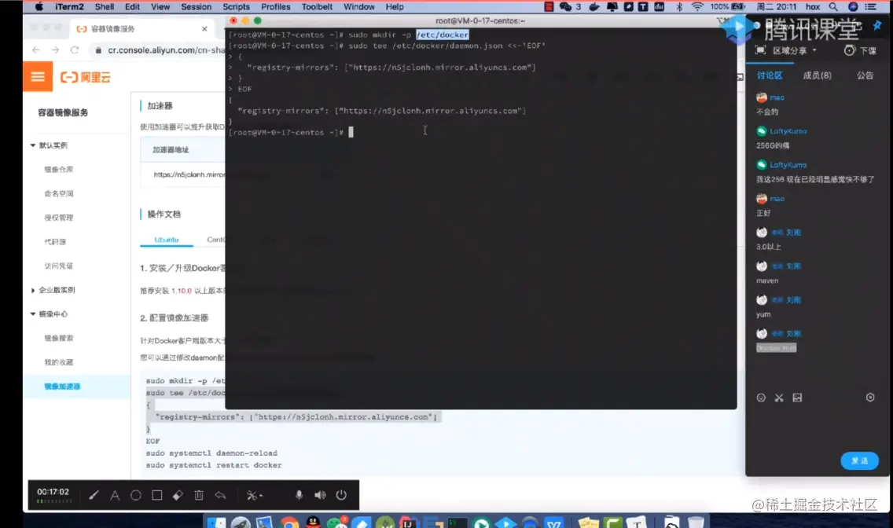Open the scissors screenshot tool menu
This screenshot has width=893, height=528.
[x=254, y=495]
